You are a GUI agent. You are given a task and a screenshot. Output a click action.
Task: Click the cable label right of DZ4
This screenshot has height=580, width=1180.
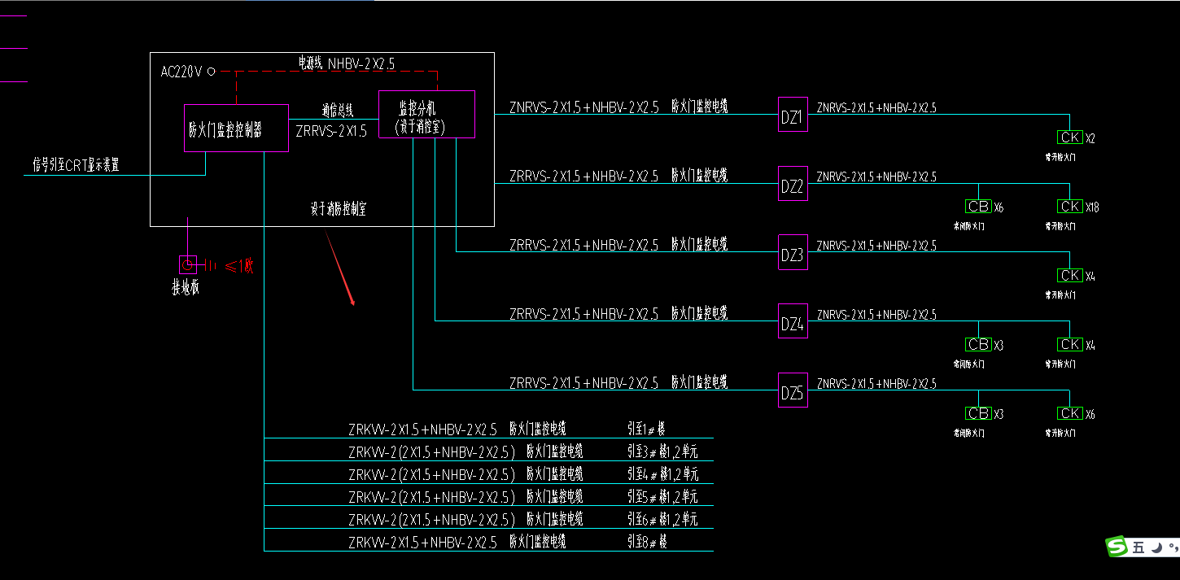876,315
